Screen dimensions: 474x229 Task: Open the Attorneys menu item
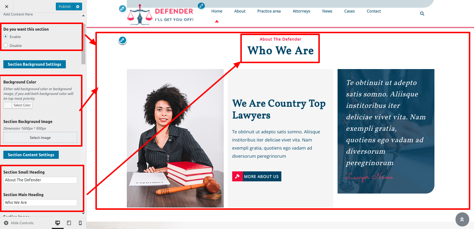click(301, 11)
